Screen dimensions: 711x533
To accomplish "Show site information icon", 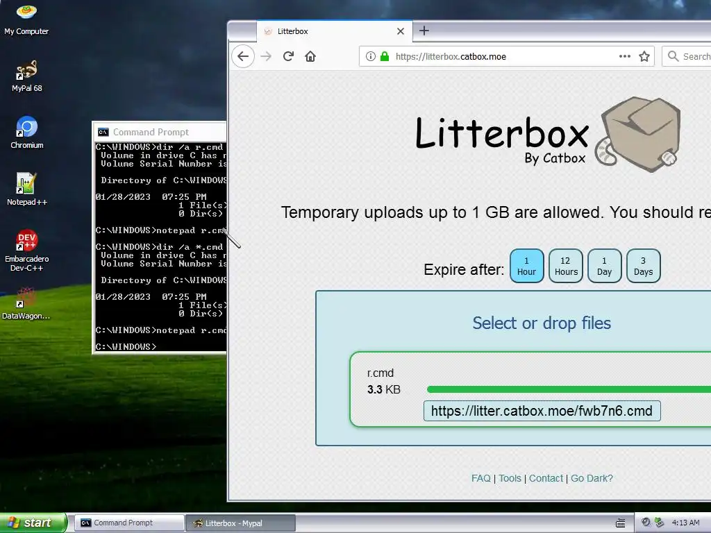I will point(371,56).
